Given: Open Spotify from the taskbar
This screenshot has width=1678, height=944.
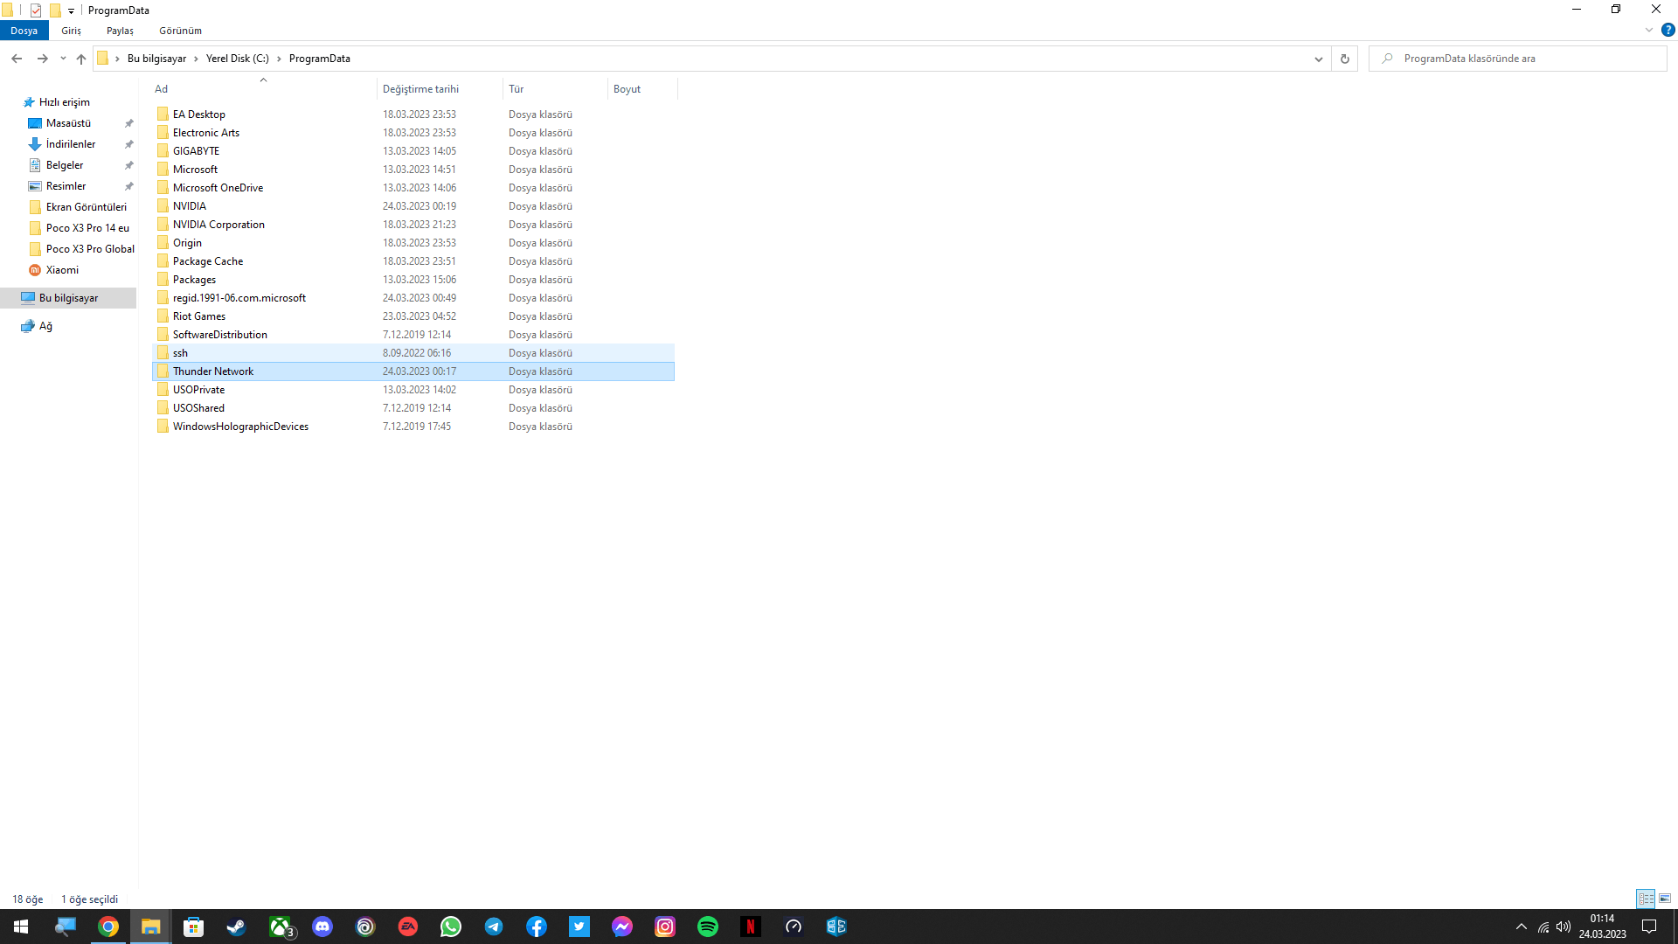Looking at the screenshot, I should [x=707, y=927].
